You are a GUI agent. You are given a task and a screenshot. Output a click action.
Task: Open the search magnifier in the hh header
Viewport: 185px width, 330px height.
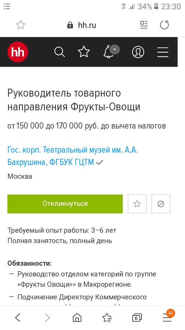click(x=60, y=52)
